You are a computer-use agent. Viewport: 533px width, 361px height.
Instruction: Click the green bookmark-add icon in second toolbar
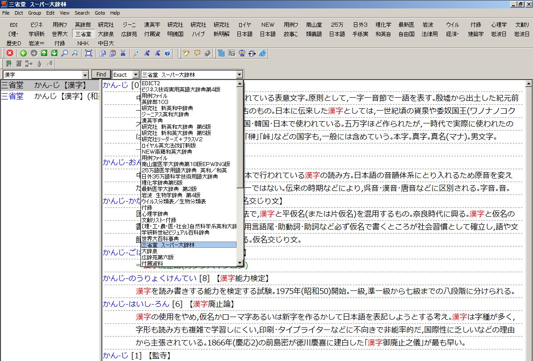click(x=9, y=63)
